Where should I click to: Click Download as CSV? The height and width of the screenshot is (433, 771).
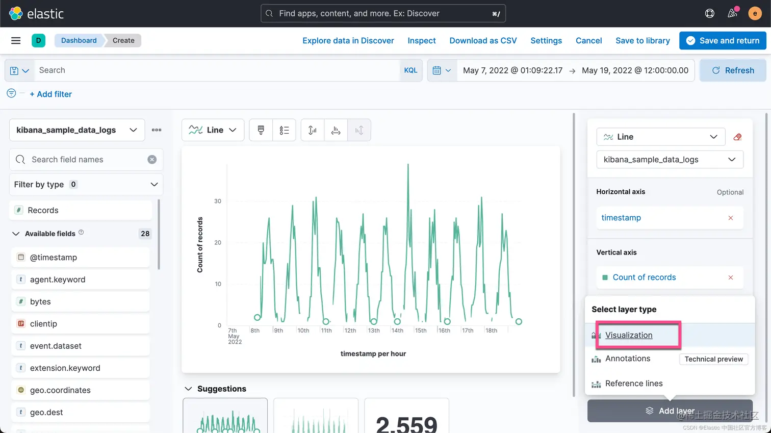click(483, 40)
